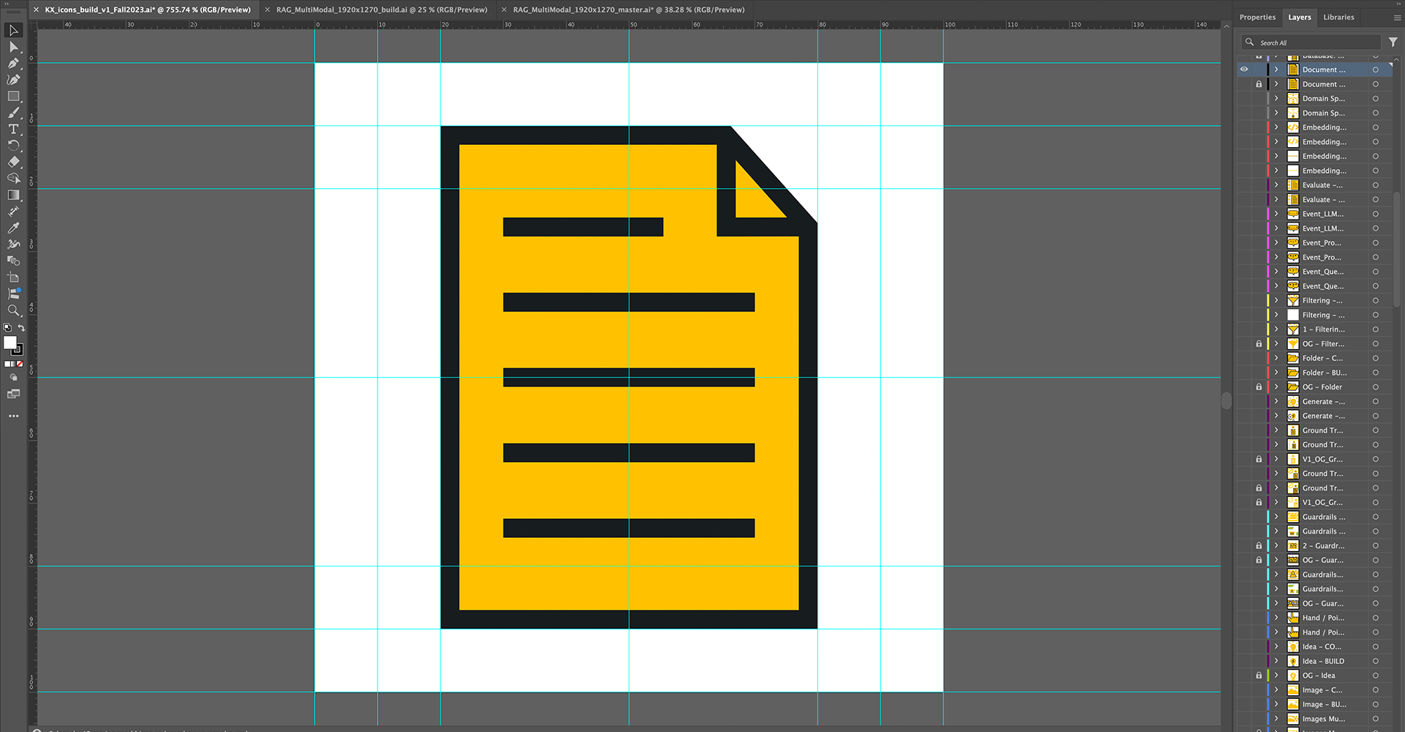Unlock the OG – Folder layer

1259,387
